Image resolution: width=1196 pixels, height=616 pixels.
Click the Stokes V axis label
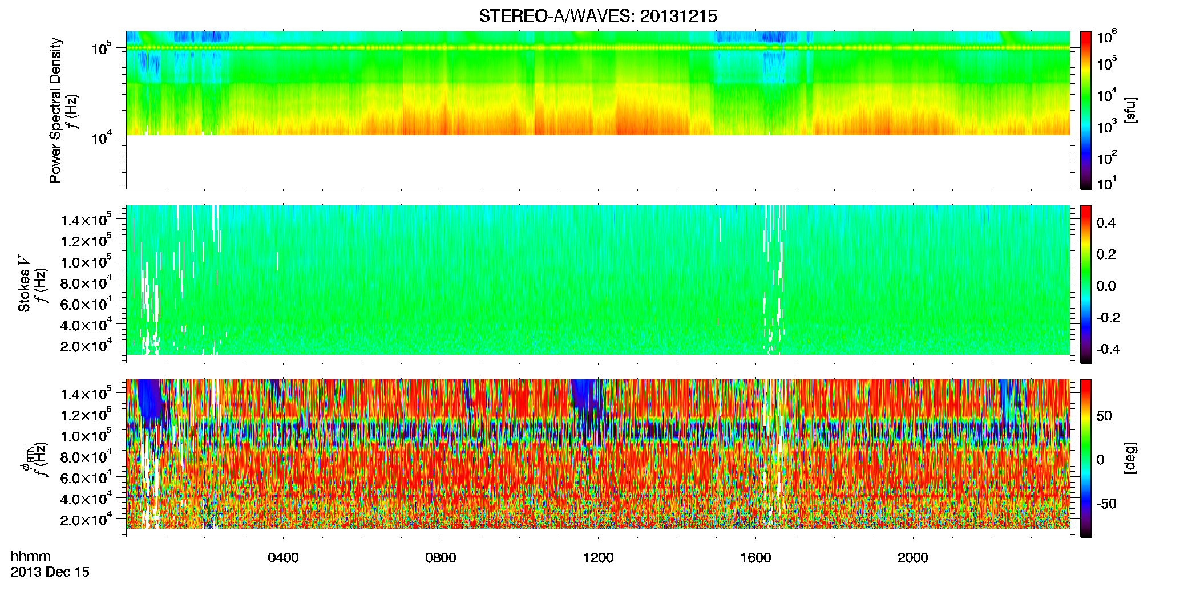click(24, 284)
